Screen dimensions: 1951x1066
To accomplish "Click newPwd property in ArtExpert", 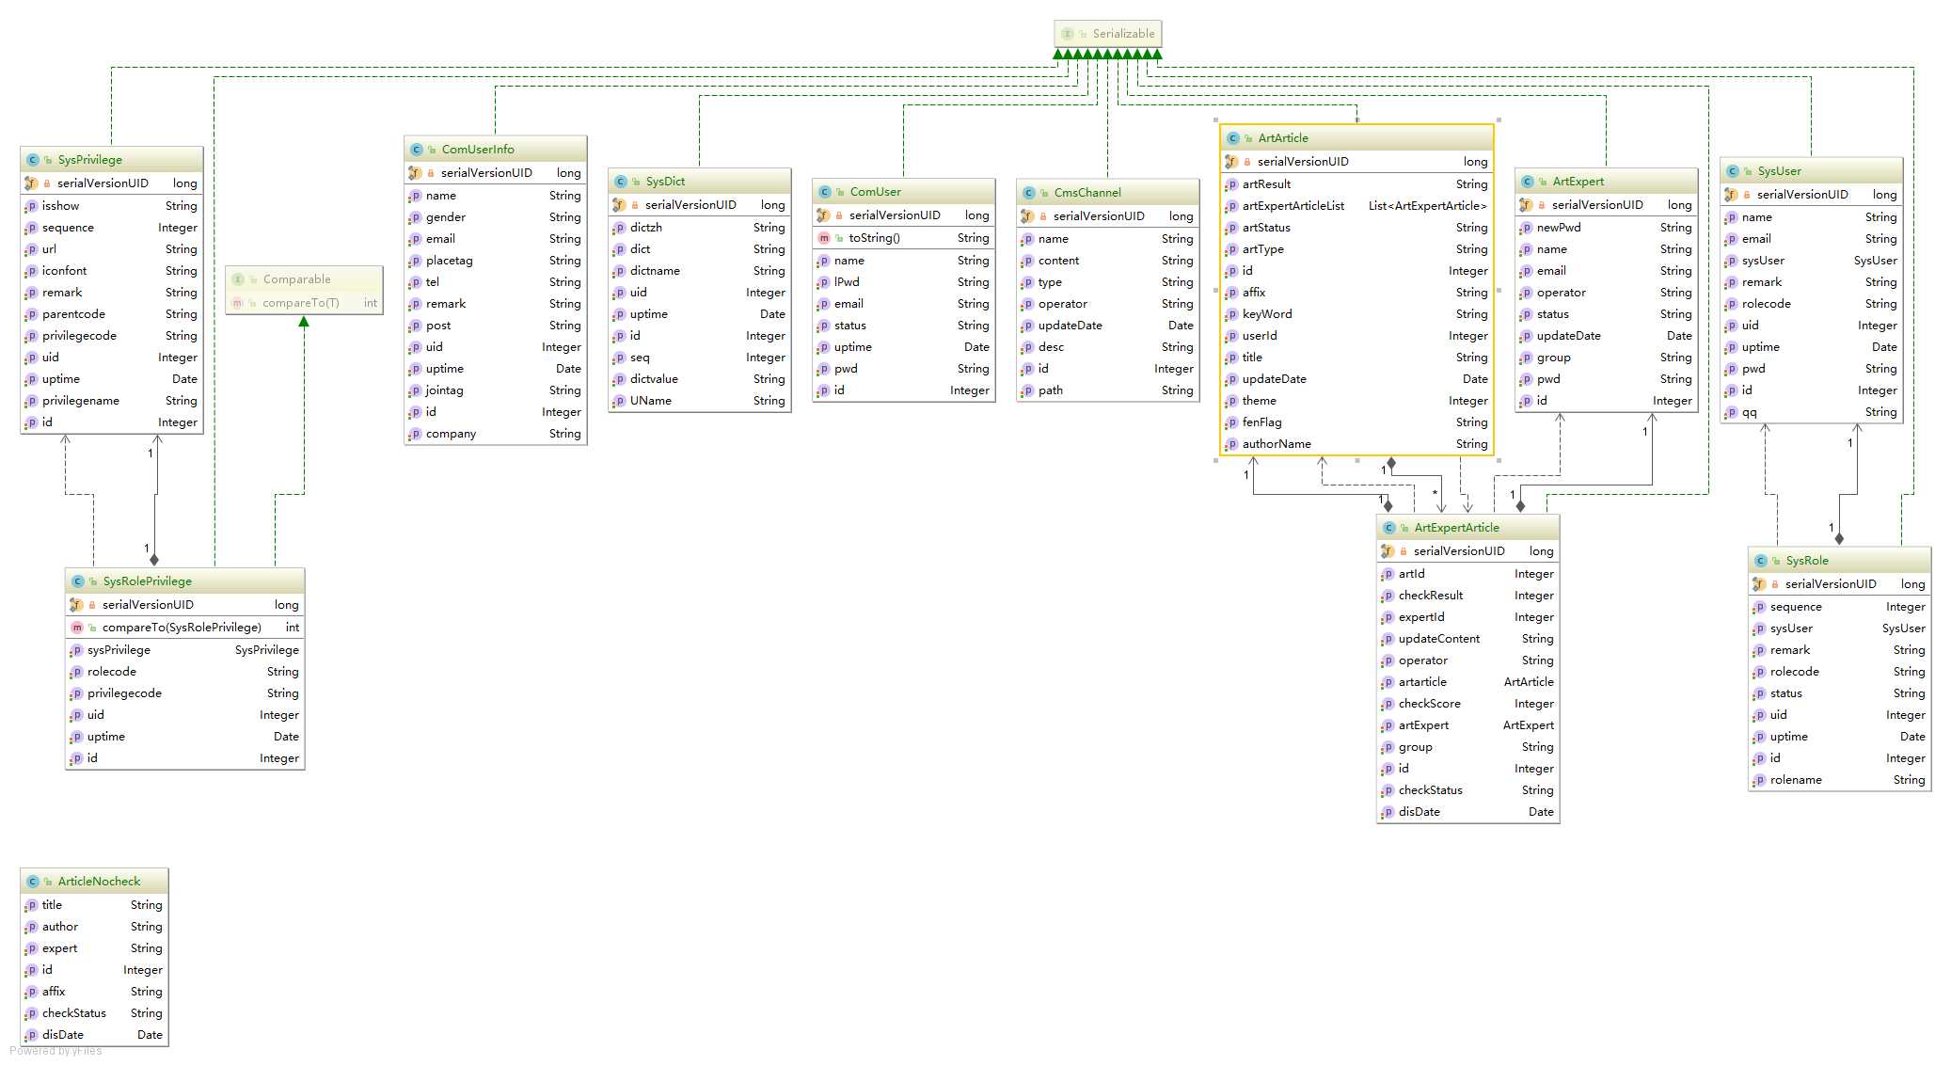I will pyautogui.click(x=1607, y=228).
